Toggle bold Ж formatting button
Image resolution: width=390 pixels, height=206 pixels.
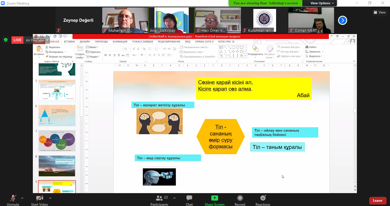[x=106, y=55]
